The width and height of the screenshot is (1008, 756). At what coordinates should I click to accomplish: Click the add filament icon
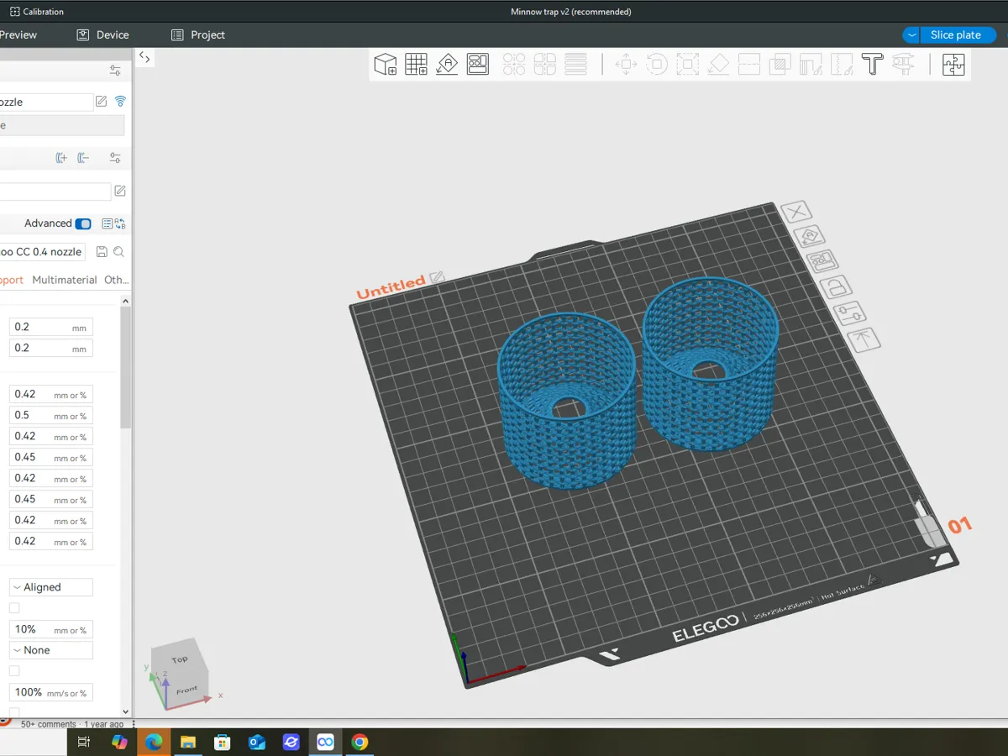(x=61, y=158)
